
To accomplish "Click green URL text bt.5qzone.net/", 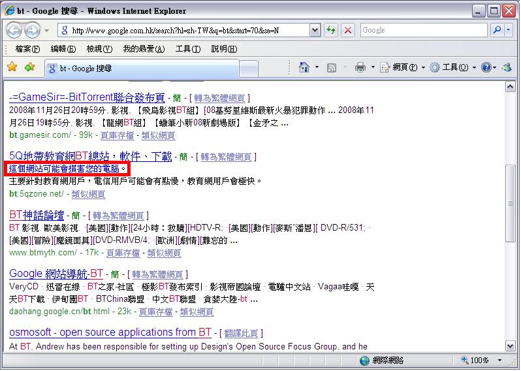I will click(x=36, y=194).
